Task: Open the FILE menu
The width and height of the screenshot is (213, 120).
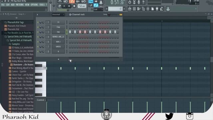Action: [3, 5]
